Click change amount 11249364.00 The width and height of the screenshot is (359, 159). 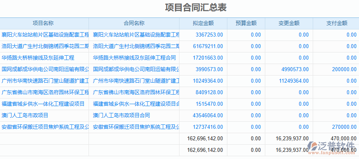point(294,81)
